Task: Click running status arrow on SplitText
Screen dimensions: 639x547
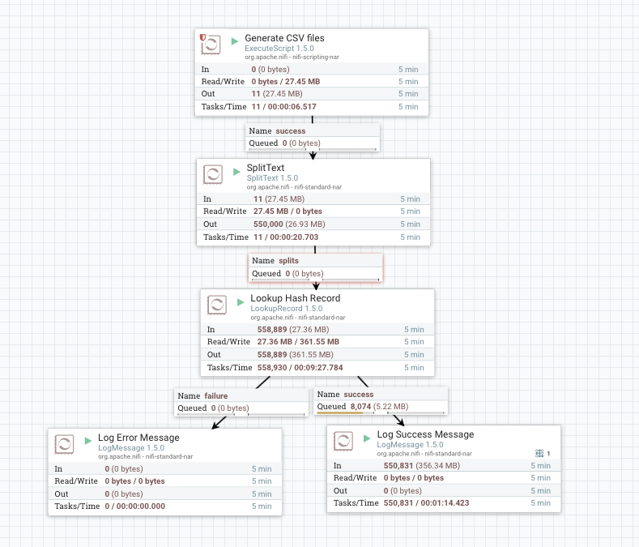Action: [x=236, y=171]
